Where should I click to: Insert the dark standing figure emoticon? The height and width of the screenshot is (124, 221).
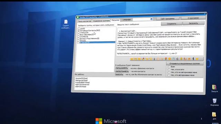[x=193, y=59]
